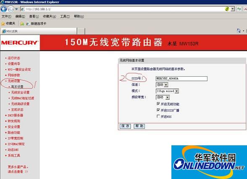Click the address bar showing 192.168.1.1

pos(123,9)
